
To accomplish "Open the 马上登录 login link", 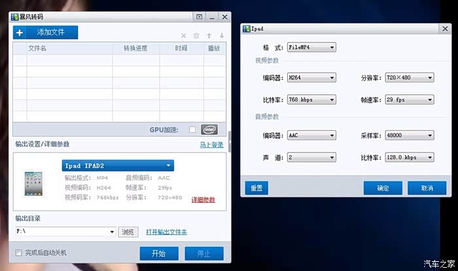I will 211,145.
